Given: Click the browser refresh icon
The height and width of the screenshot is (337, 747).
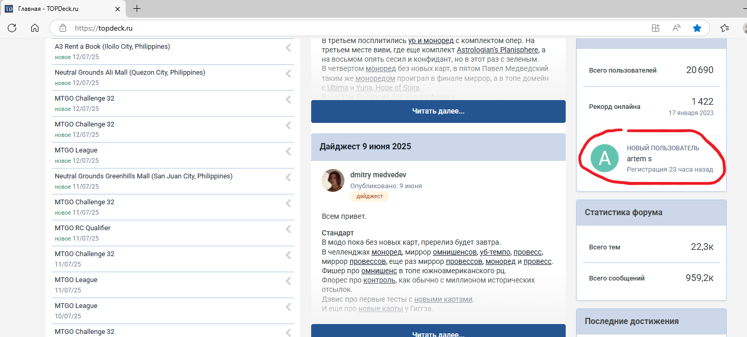Looking at the screenshot, I should pos(12,28).
